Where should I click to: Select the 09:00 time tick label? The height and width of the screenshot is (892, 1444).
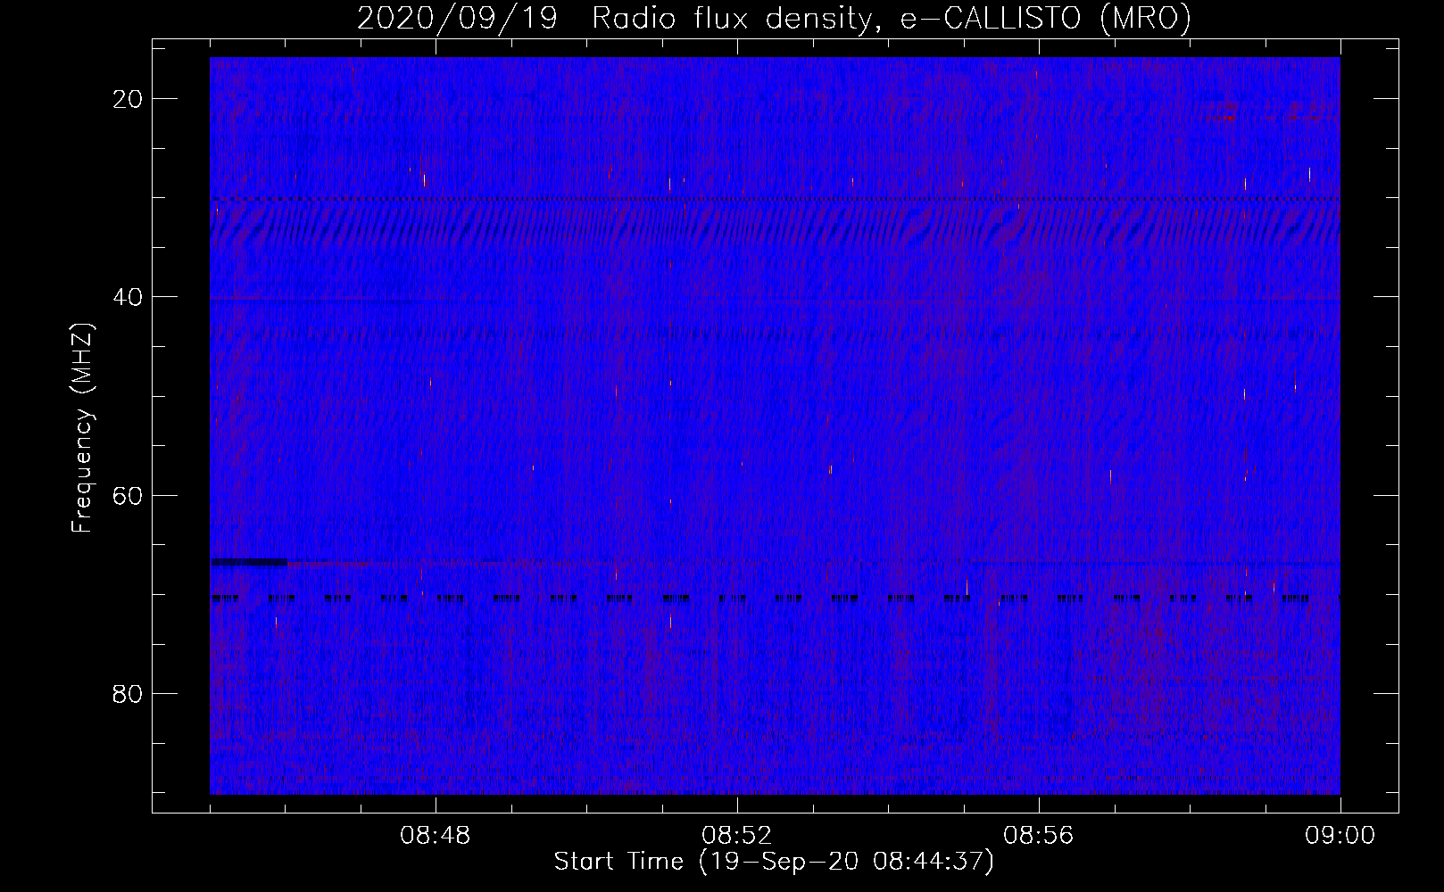coord(1340,836)
